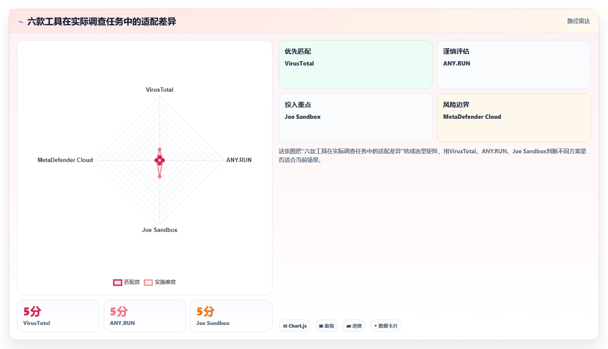The height and width of the screenshot is (349, 608).
Task: Select the MetaDefender Cloud radar axis label
Action: click(x=65, y=160)
